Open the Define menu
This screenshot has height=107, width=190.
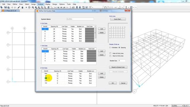[15, 4]
